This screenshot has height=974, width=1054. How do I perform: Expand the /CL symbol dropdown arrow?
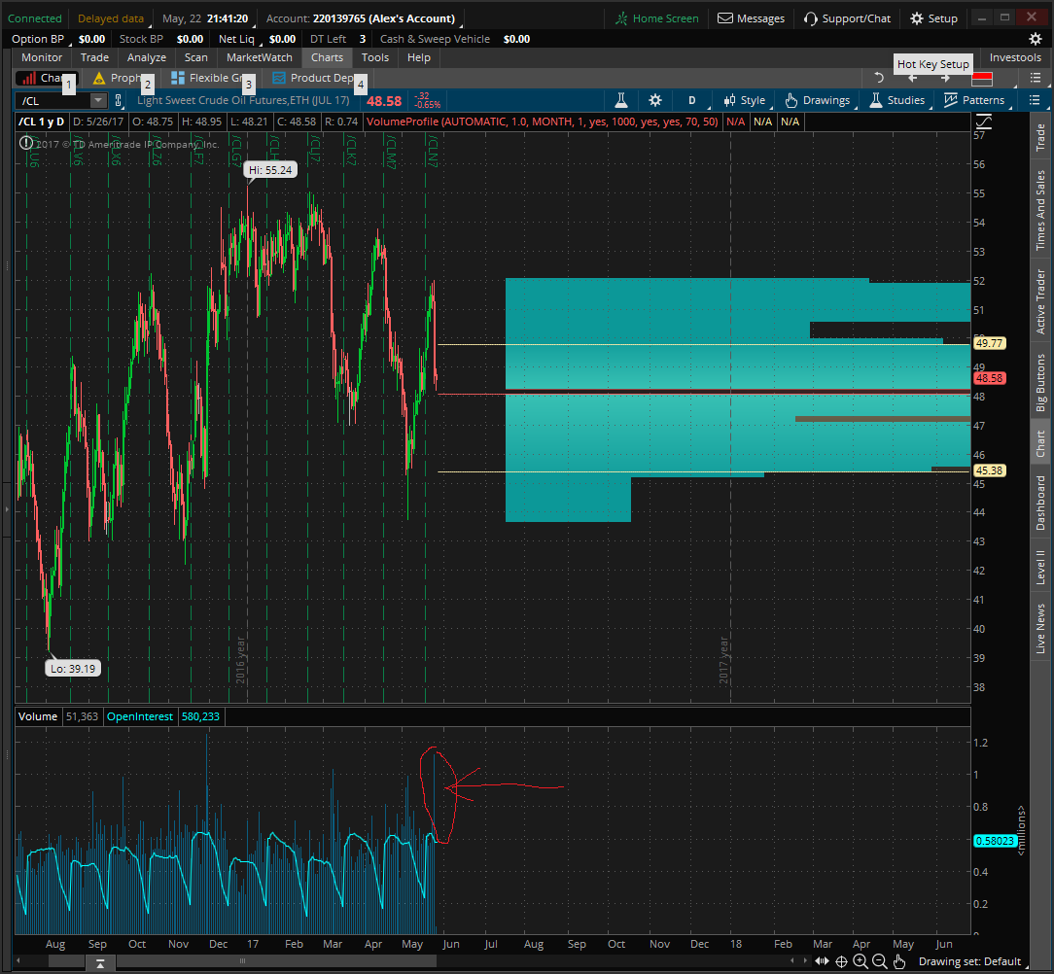tap(98, 101)
